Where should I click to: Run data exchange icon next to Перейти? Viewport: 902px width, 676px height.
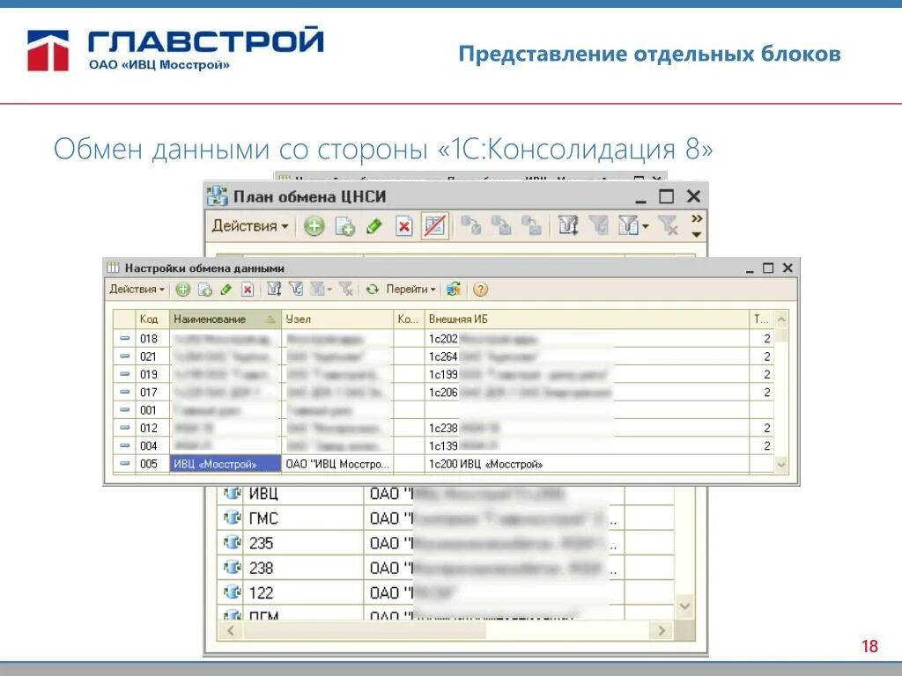(454, 289)
